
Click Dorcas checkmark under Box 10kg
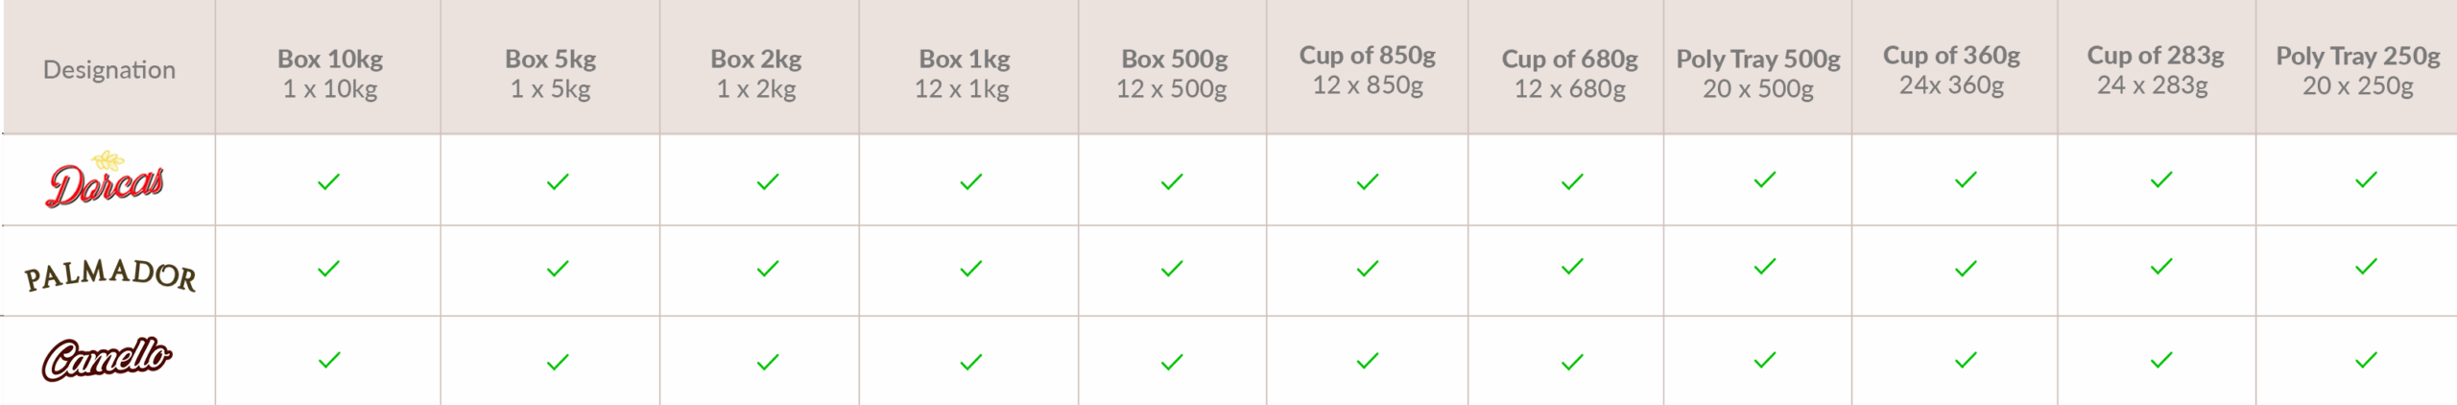[329, 181]
